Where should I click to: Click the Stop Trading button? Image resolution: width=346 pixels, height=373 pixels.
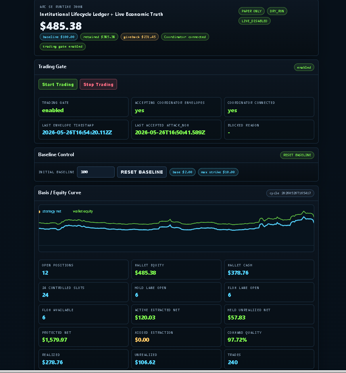pyautogui.click(x=98, y=84)
